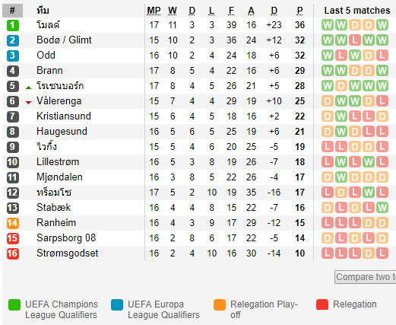This screenshot has width=396, height=325.
Task: Click the blue rank 2 badge for Bodø / Glimt
Action: 13,40
